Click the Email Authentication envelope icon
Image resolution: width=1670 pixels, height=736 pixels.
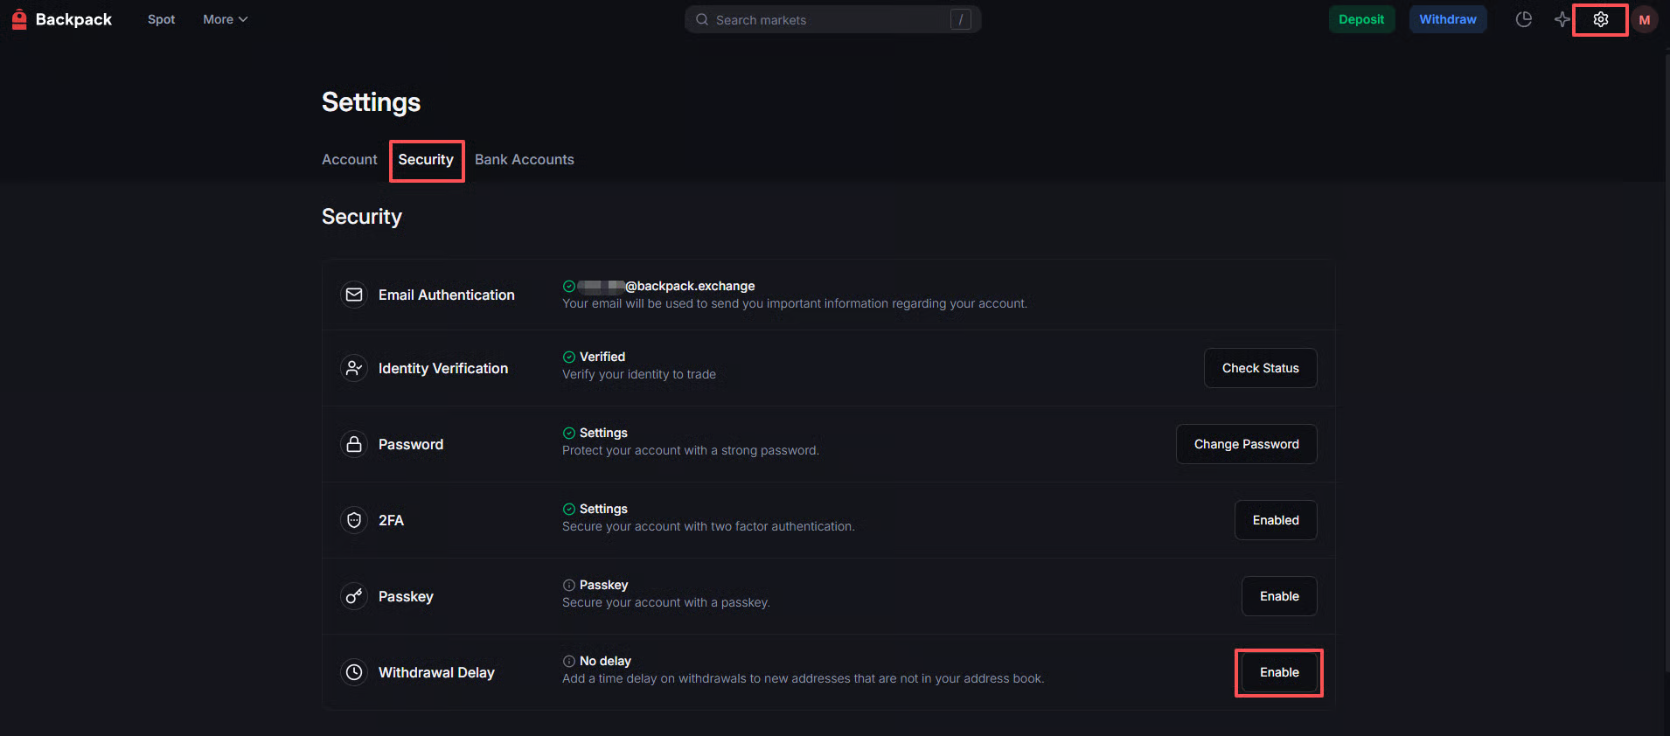[354, 295]
